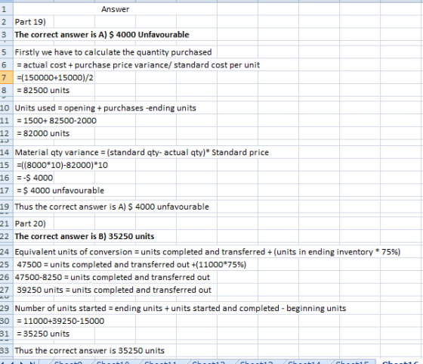Select '47500 = units completed and transferred out +(11000*75%)'
The image size is (423, 364).
point(131,264)
